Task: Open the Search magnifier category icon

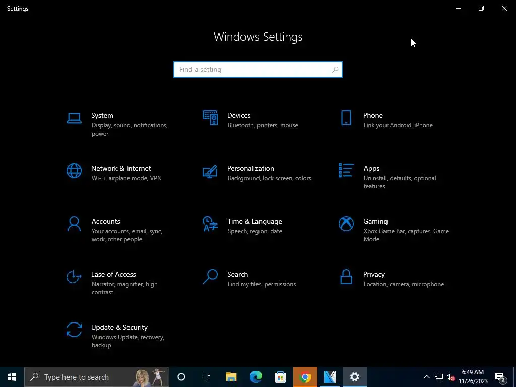Action: 210,277
